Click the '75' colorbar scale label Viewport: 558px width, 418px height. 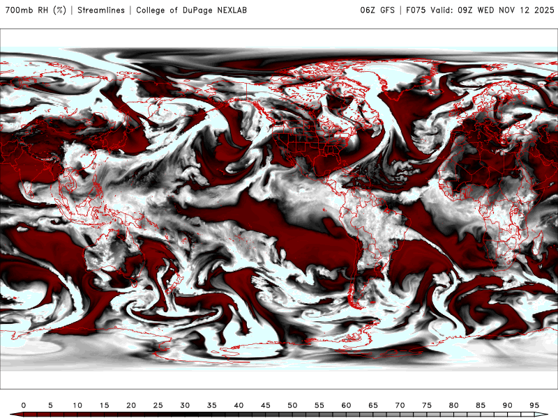pyautogui.click(x=427, y=405)
